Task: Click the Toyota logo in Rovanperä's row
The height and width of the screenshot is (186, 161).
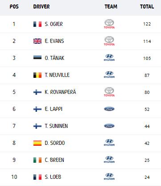Action: click(x=109, y=92)
